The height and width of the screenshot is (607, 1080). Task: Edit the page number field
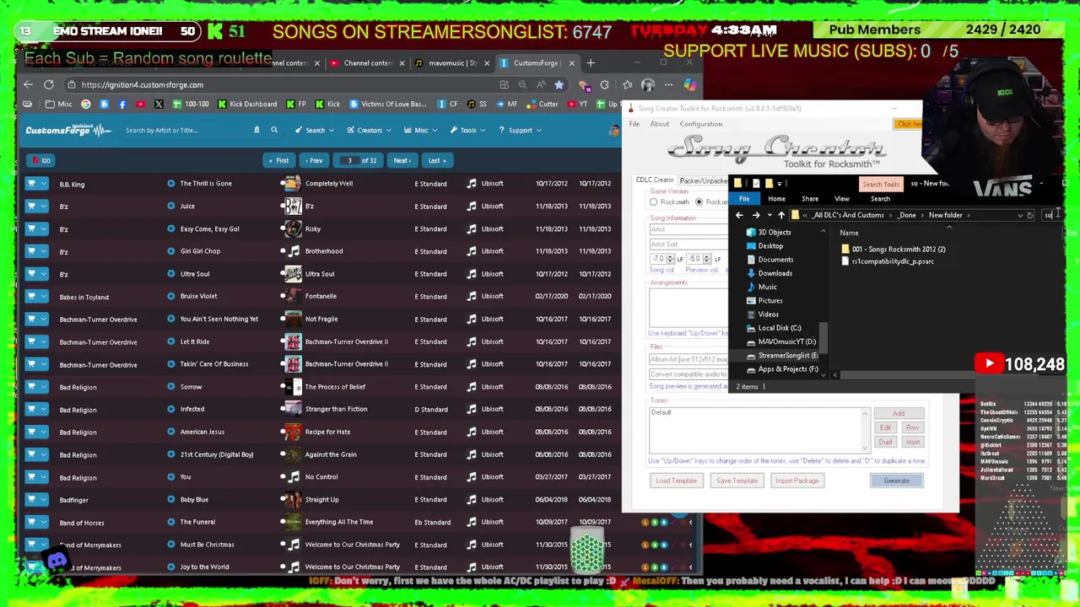349,160
